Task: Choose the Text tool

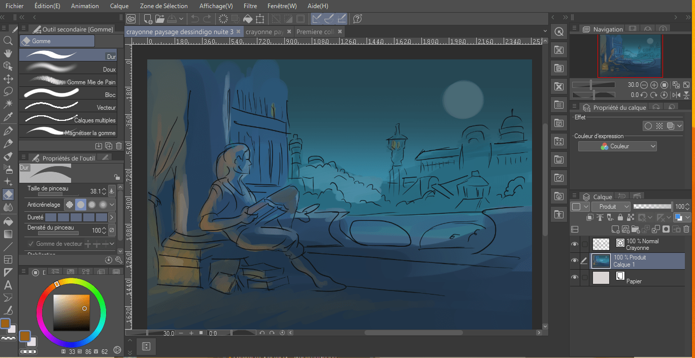Action: pyautogui.click(x=8, y=285)
